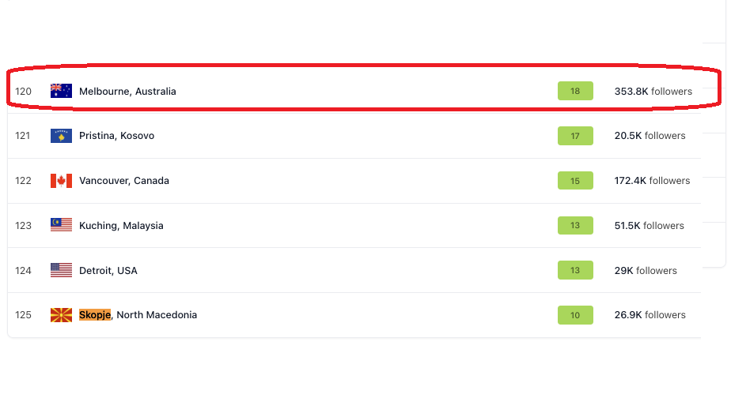The height and width of the screenshot is (413, 731).
Task: Click the 26.9K followers count
Action: (650, 315)
